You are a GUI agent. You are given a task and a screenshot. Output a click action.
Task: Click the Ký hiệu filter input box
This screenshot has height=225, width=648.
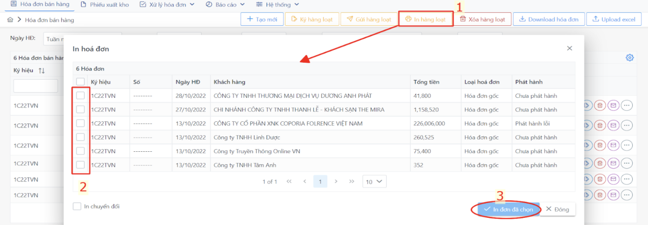click(35, 86)
